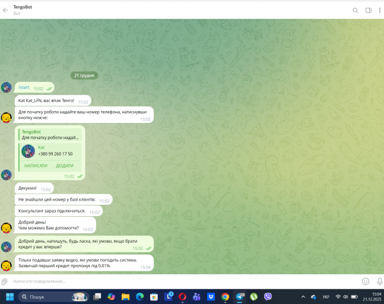Click user avatar beside /start message

point(7,87)
